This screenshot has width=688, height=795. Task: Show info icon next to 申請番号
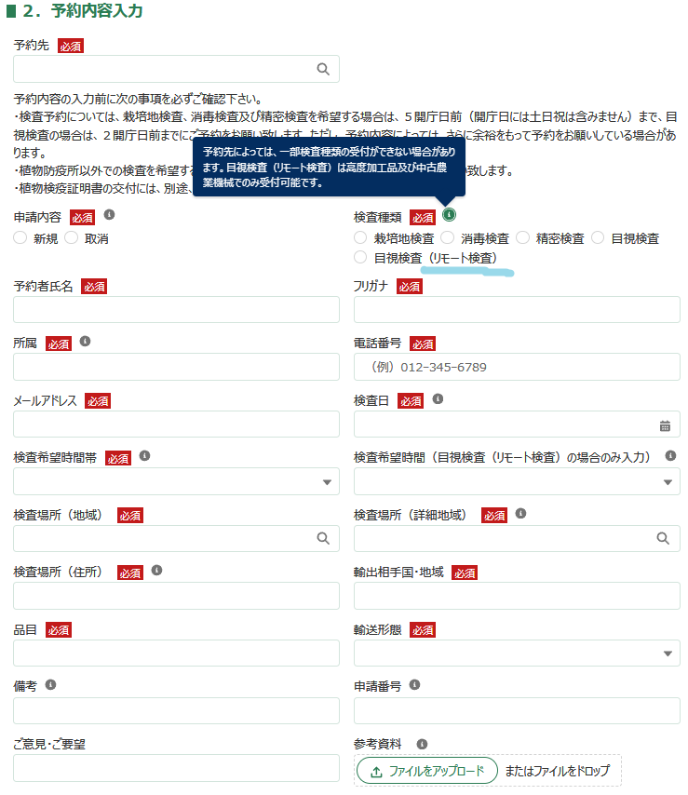(x=414, y=685)
